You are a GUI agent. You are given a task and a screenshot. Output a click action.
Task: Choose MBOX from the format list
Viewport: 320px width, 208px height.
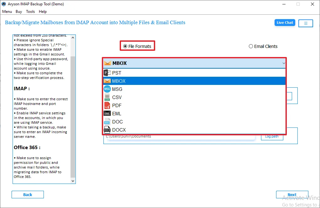(x=194, y=81)
